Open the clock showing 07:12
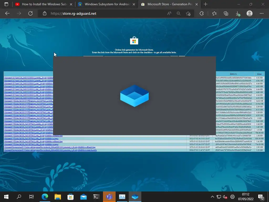The image size is (269, 202). 246,197
